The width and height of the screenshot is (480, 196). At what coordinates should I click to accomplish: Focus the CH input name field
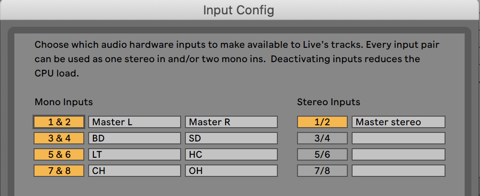[135, 171]
